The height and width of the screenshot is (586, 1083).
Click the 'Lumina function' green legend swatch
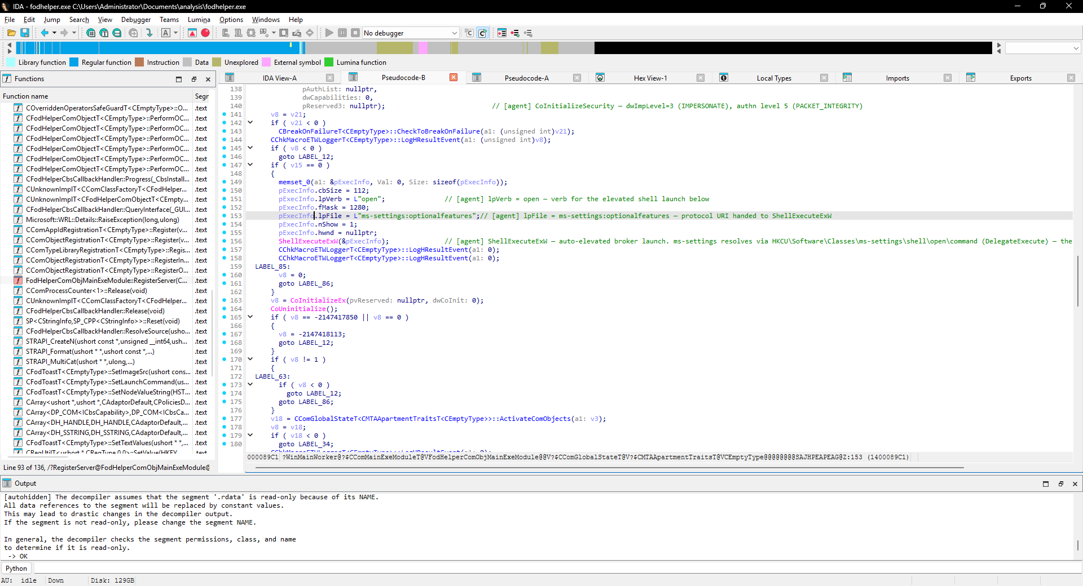point(329,63)
